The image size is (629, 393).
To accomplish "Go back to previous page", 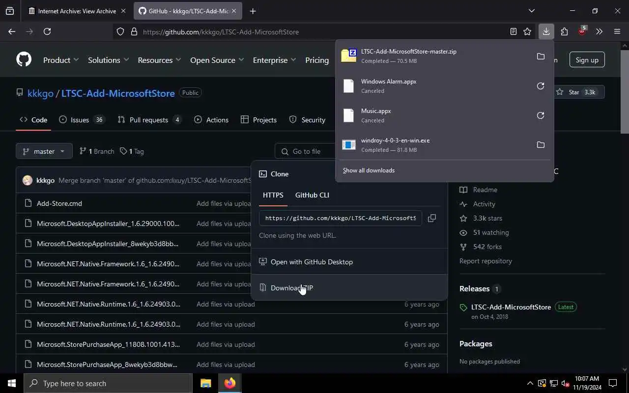I will pos(12,31).
